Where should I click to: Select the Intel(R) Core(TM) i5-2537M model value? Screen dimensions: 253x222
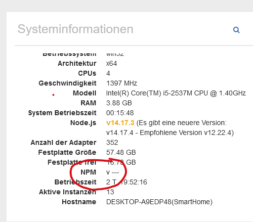click(x=176, y=93)
